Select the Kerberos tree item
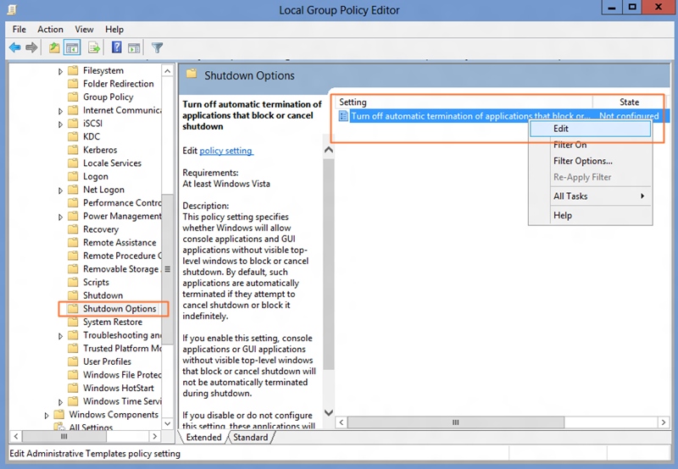678x469 pixels. (100, 150)
